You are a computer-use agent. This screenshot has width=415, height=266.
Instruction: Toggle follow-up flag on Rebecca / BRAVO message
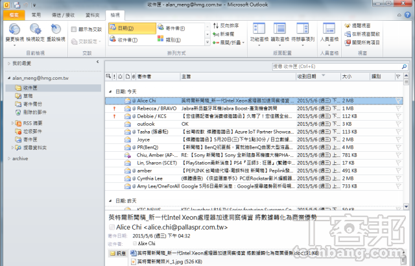click(x=398, y=108)
